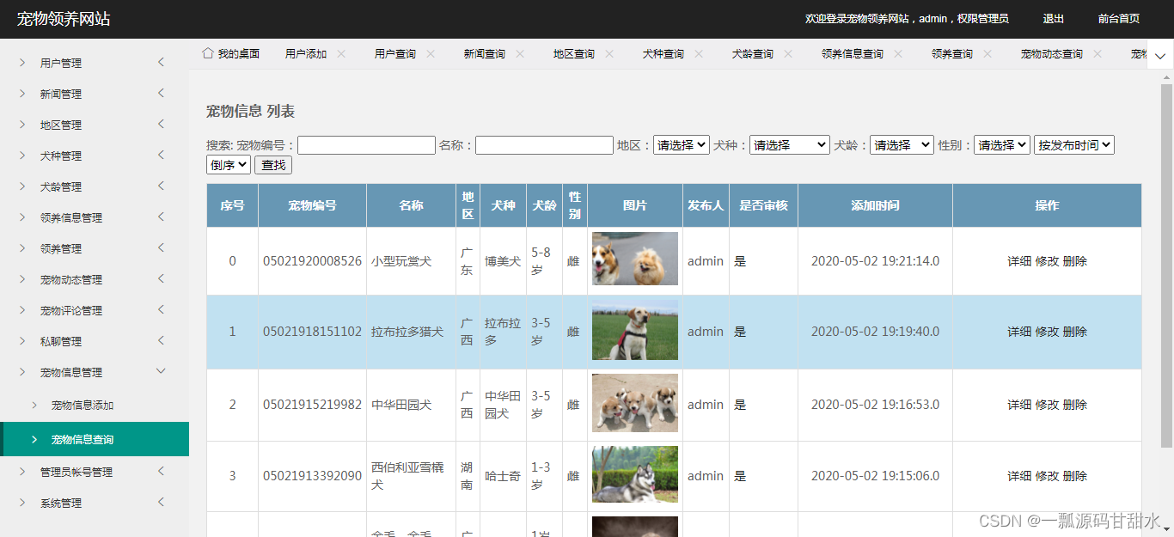Screen dimensions: 1174x537
Task: Expand 宠物动态管理 sidebar menu
Action: [x=95, y=279]
